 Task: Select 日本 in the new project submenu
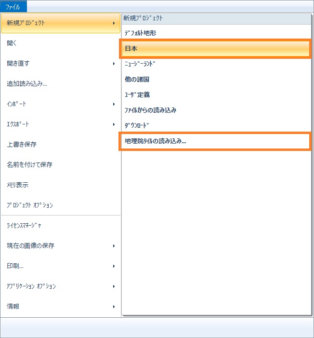tap(216, 49)
